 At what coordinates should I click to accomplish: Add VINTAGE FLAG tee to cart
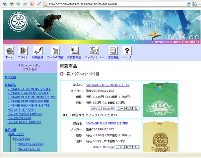pyautogui.click(x=128, y=147)
